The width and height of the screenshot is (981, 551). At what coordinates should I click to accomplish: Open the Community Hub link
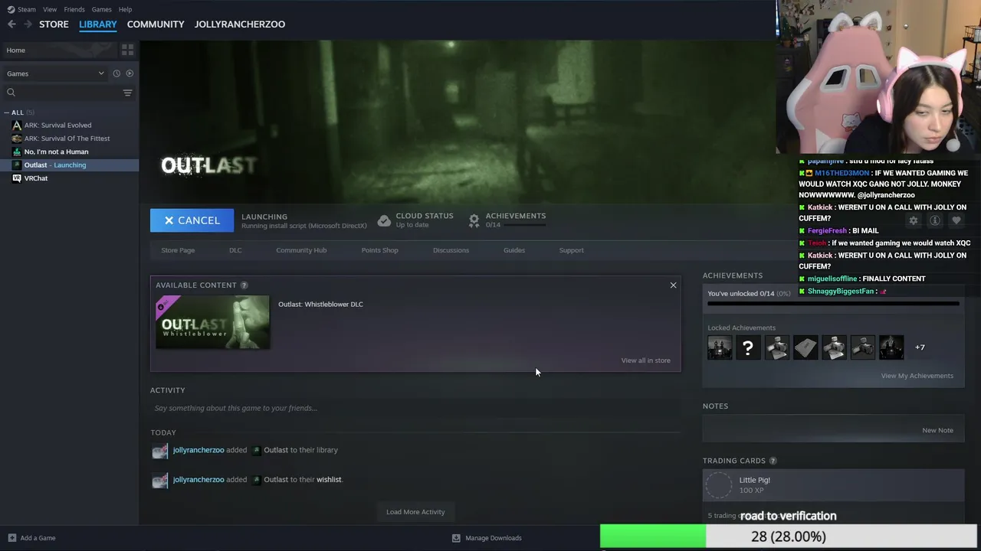click(x=301, y=250)
